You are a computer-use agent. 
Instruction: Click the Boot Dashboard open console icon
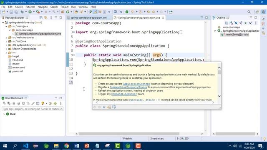[x=23, y=103]
